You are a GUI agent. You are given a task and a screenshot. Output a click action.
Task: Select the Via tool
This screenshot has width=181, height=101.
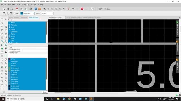(x=2, y=49)
